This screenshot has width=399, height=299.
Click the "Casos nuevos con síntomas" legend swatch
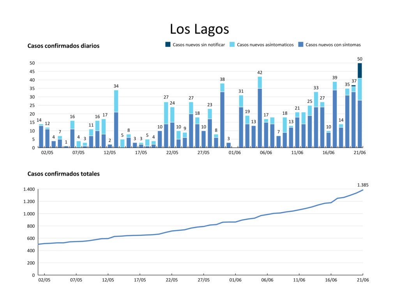tap(300, 45)
